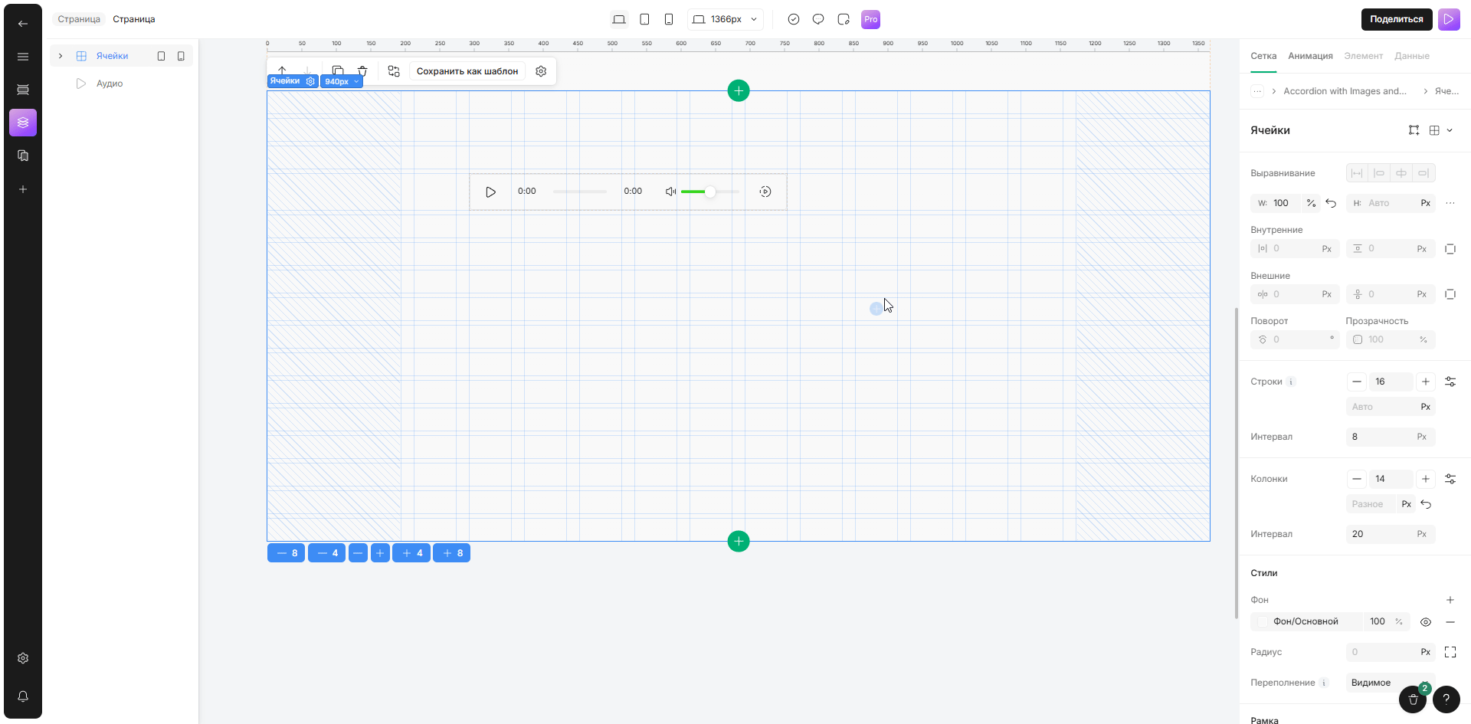Mute the audio player volume

[670, 192]
